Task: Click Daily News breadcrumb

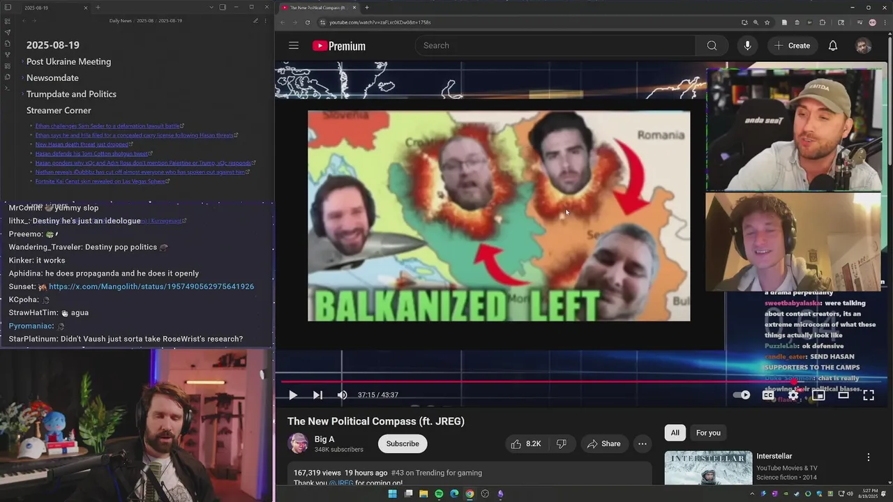Action: point(121,21)
